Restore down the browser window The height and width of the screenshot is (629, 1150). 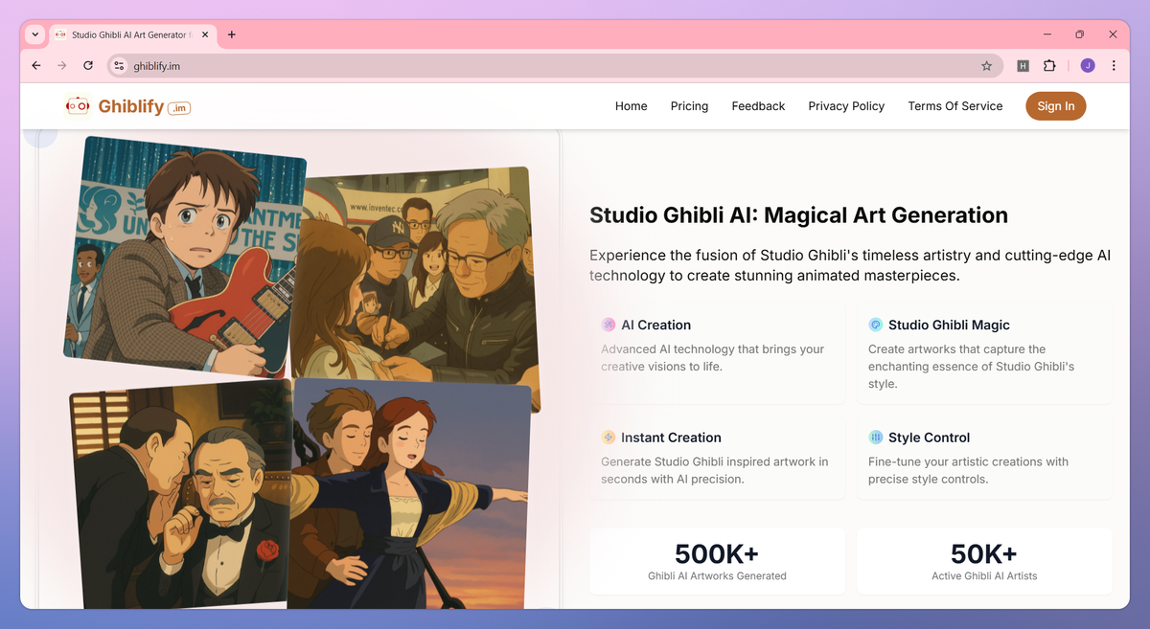click(x=1079, y=34)
